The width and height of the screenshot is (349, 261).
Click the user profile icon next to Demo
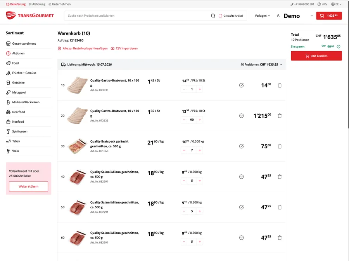278,16
